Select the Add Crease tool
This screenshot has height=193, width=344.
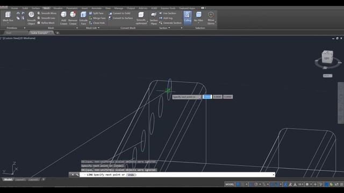click(63, 18)
